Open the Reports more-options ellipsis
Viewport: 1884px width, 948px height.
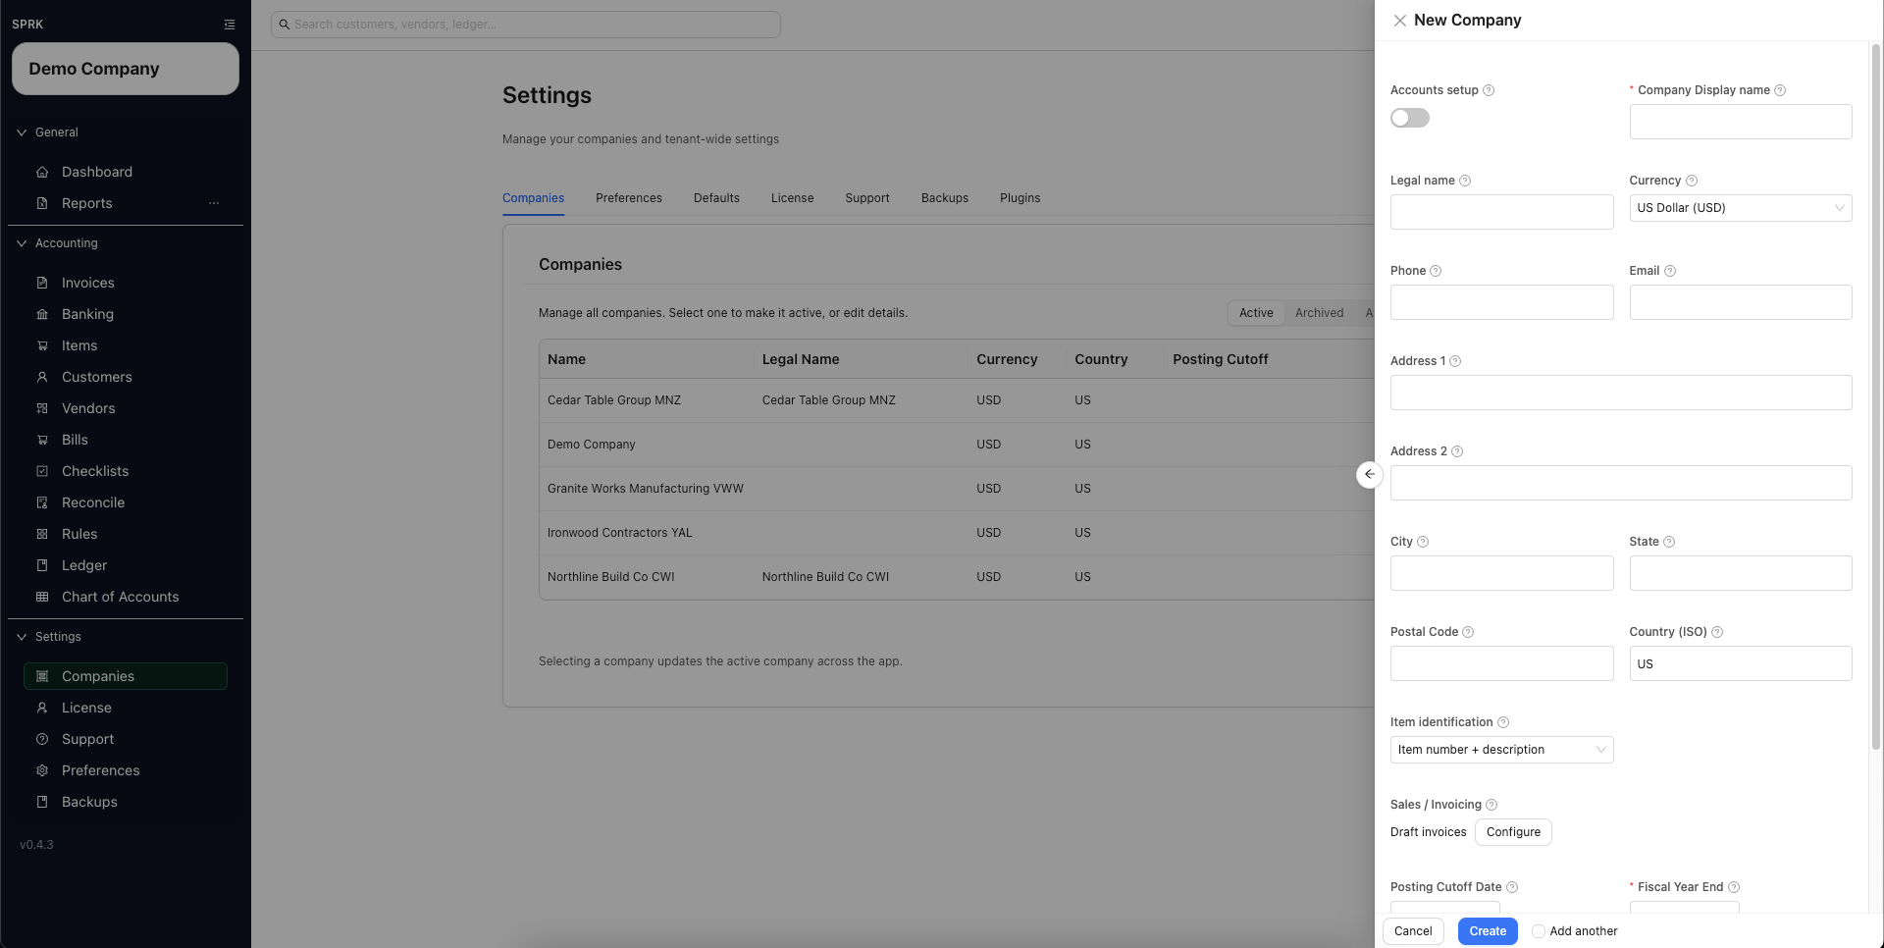[214, 203]
